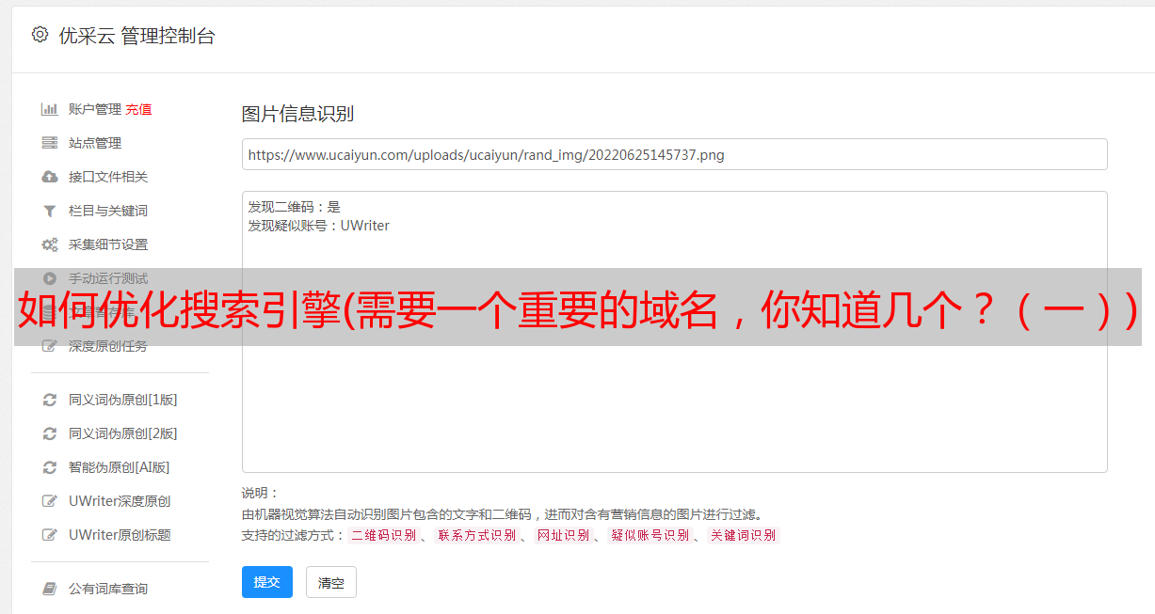The width and height of the screenshot is (1155, 614).
Task: Click the 图片信息识别 heading
Action: click(x=297, y=114)
